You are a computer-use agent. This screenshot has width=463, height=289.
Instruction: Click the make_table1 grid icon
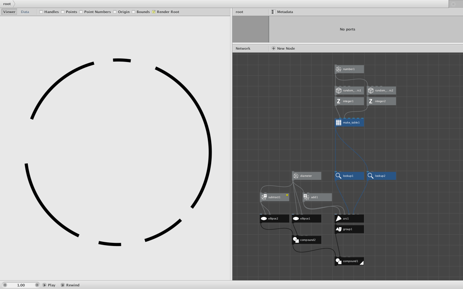pyautogui.click(x=338, y=123)
